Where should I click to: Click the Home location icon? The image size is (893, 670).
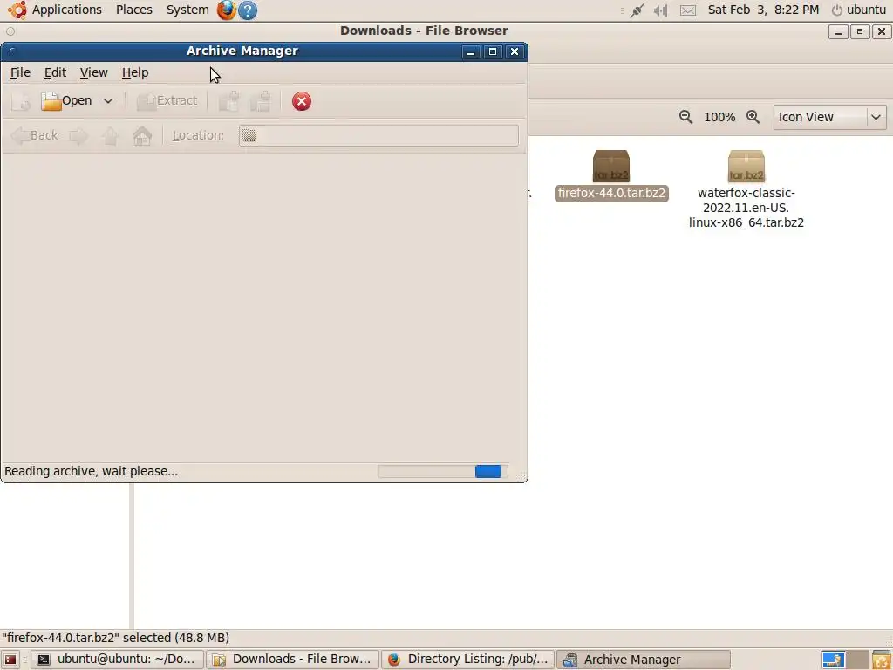click(x=142, y=135)
